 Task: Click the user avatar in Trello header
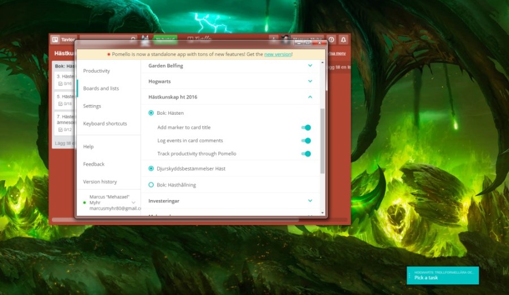[286, 40]
